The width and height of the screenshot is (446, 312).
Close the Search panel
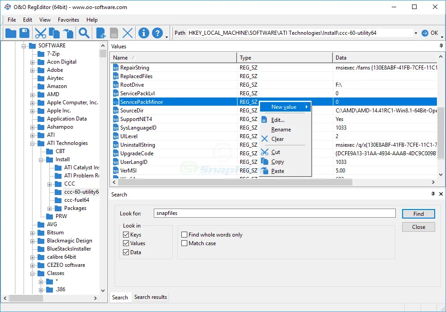[441, 194]
